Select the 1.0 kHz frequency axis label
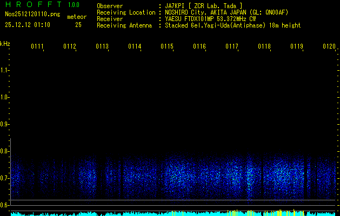 5,97
